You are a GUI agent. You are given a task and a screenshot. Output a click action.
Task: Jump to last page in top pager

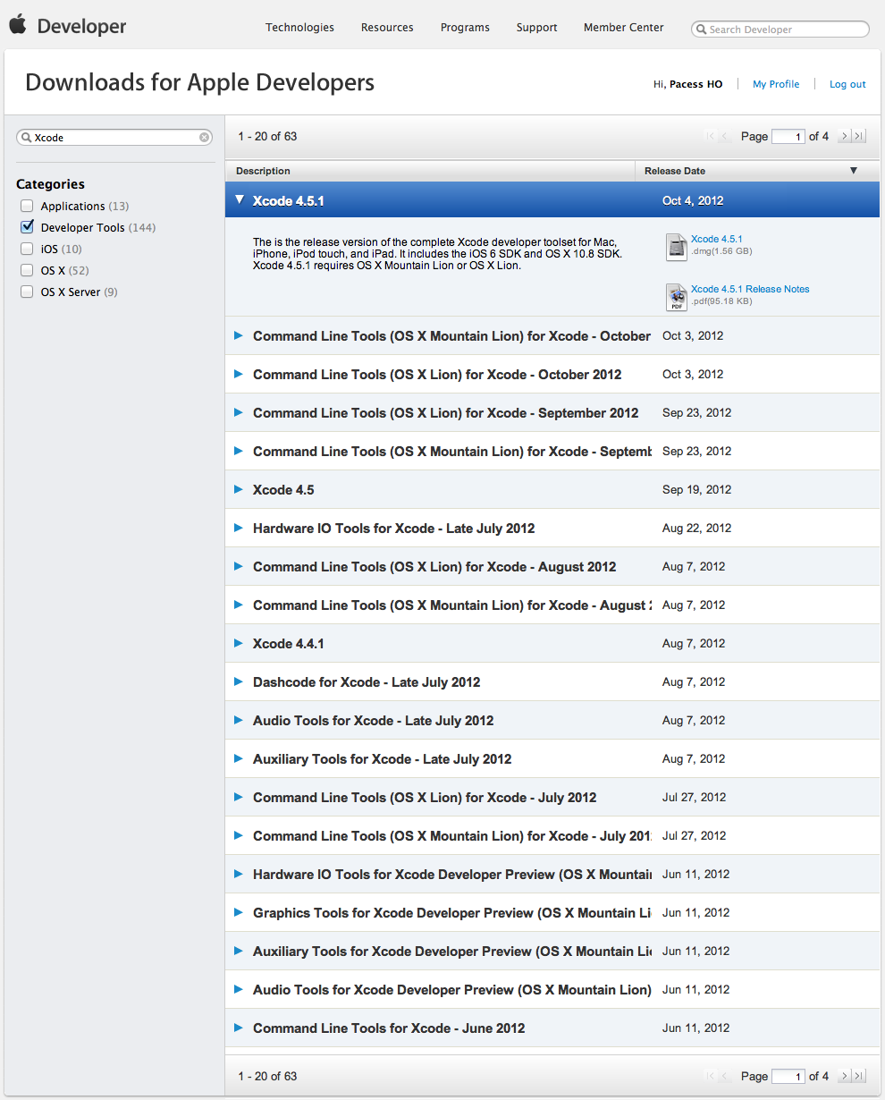tap(859, 136)
